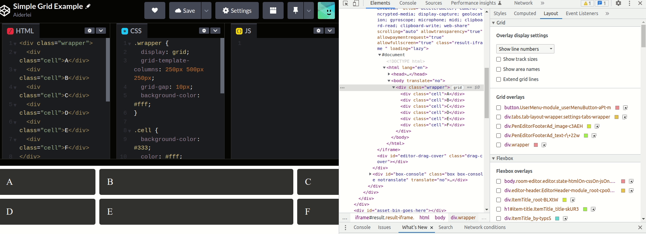
Task: Enable the Show track sizes checkbox
Action: [x=499, y=59]
